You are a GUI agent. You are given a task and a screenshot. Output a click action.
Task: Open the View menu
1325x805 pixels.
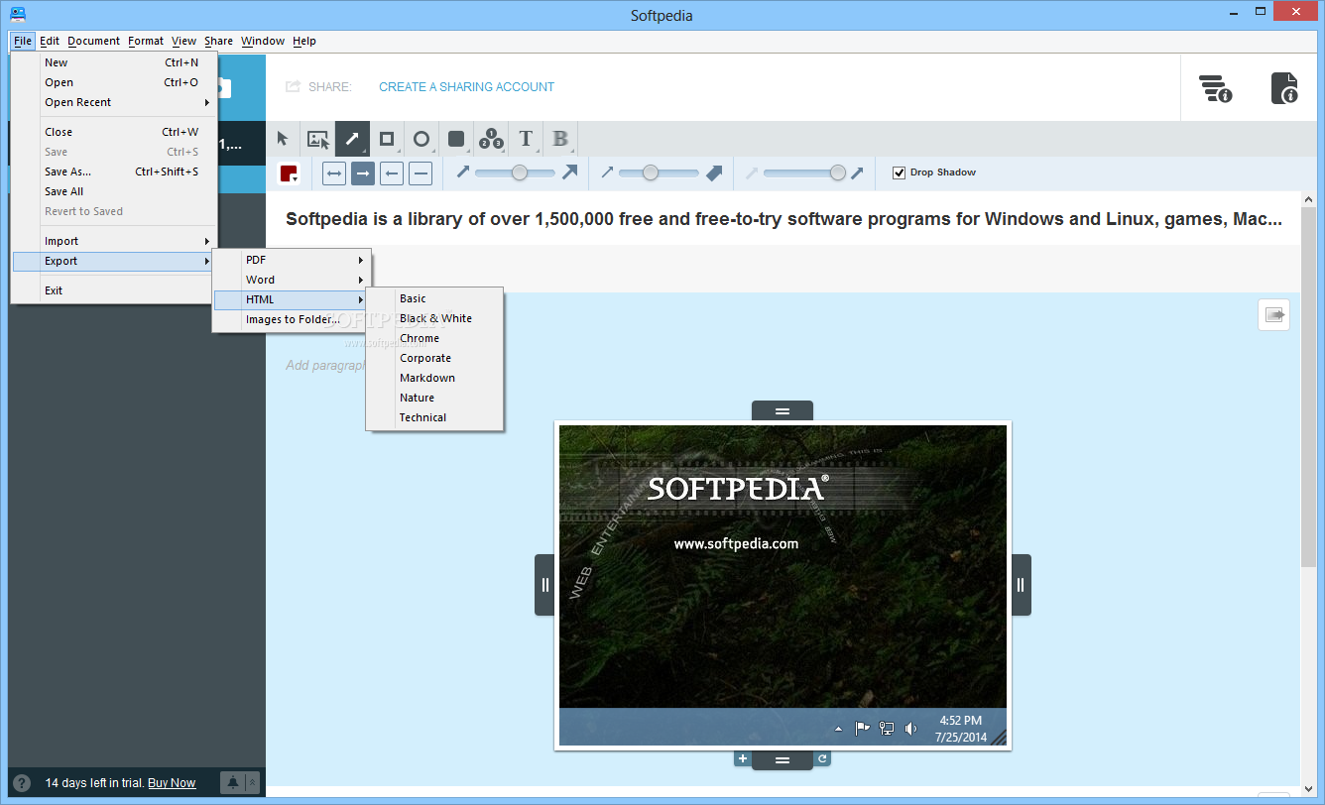click(x=183, y=41)
